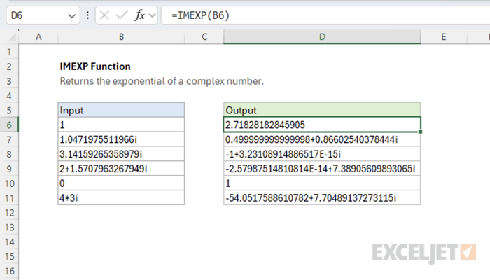Select input cell 4+3i
490x280 pixels.
pyautogui.click(x=121, y=198)
